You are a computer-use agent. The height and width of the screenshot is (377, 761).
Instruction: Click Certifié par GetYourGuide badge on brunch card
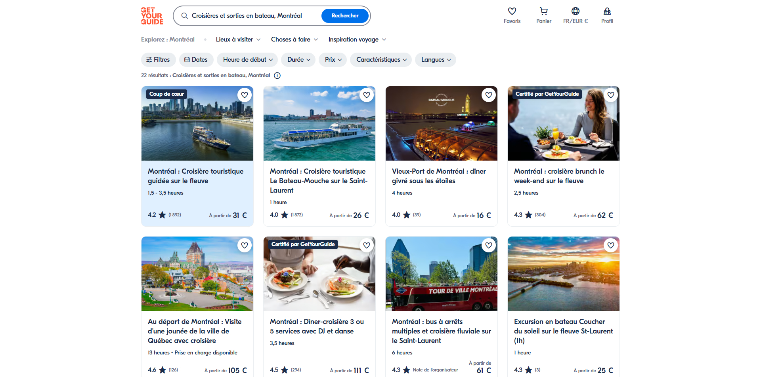tap(547, 94)
